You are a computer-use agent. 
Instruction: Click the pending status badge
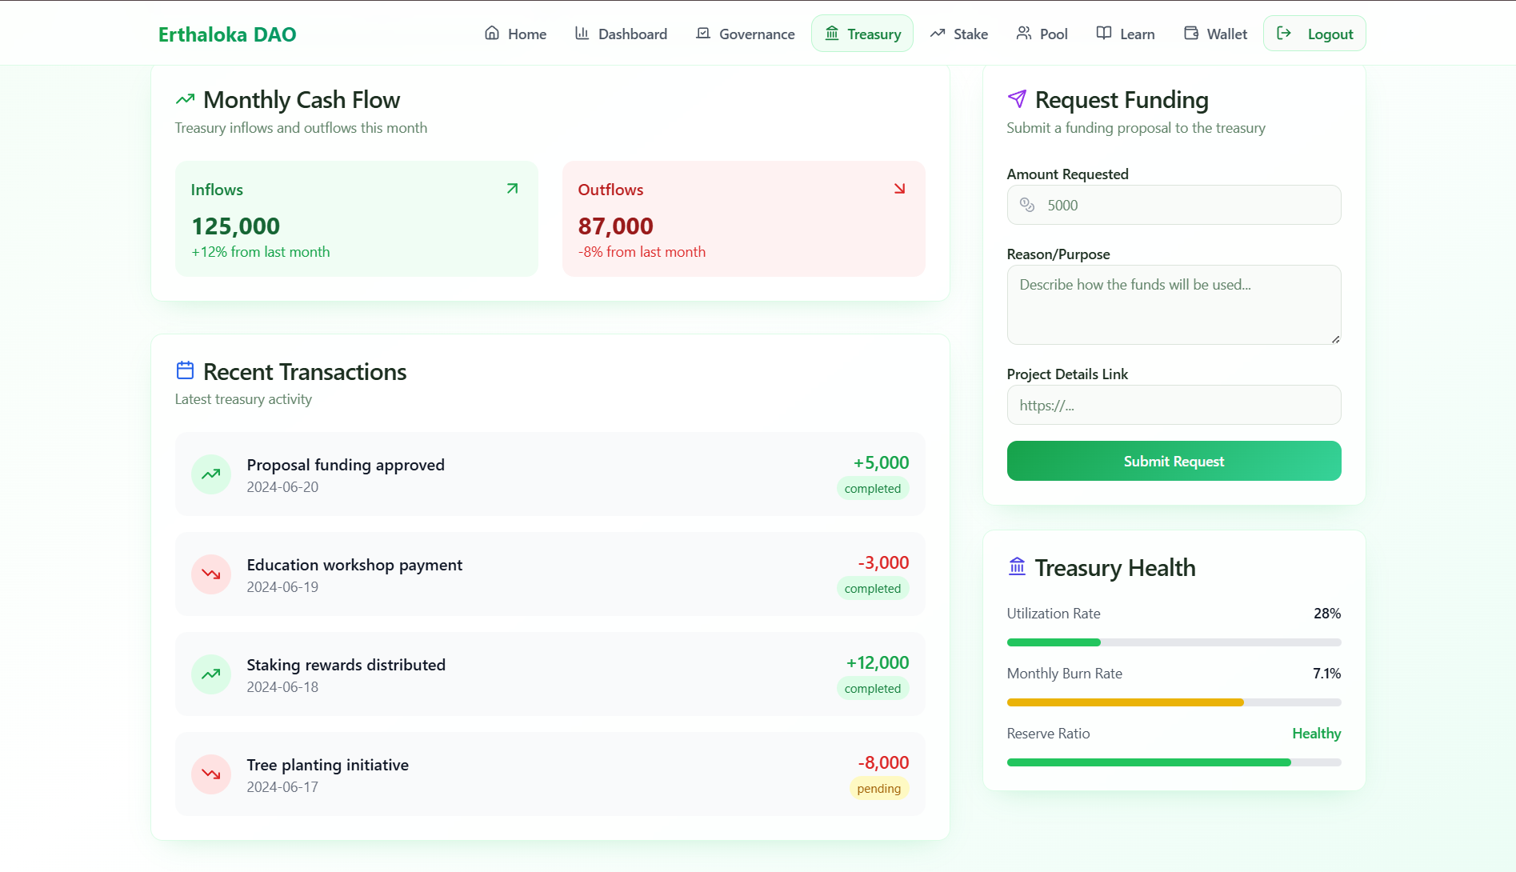[878, 789]
